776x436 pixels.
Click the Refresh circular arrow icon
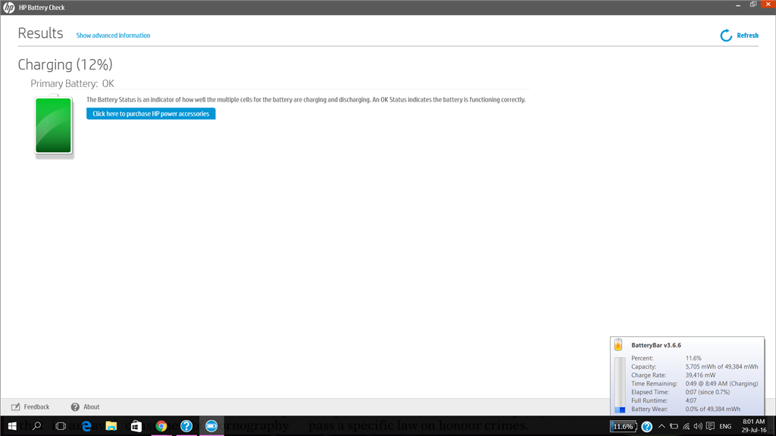tap(726, 36)
